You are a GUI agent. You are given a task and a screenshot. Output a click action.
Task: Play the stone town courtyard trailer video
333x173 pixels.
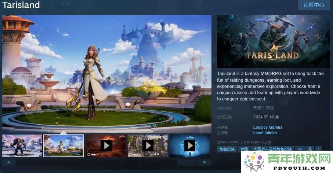[148, 146]
